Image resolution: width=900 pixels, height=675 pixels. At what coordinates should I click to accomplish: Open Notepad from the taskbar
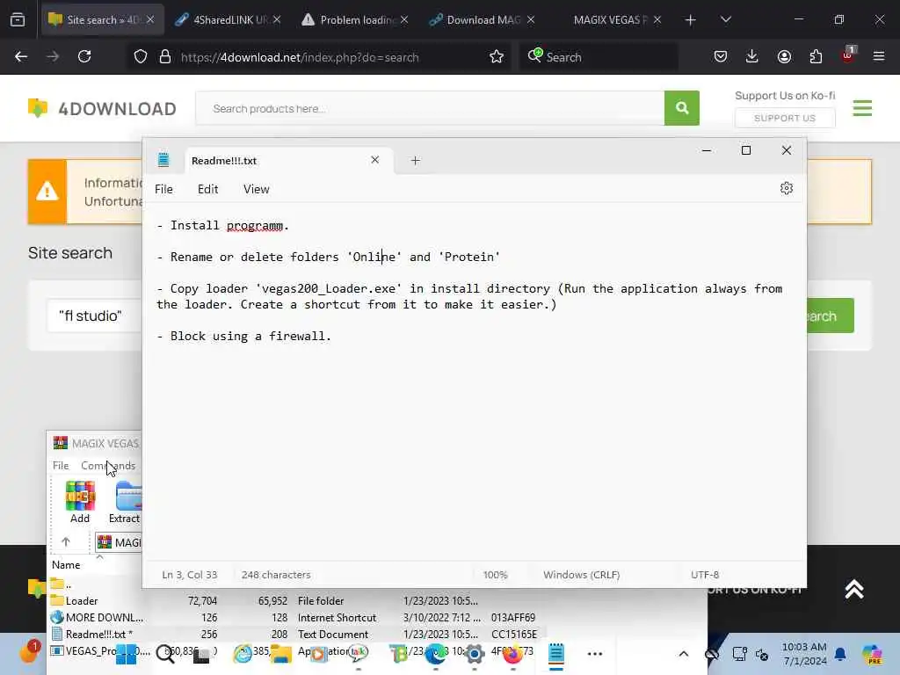(556, 654)
